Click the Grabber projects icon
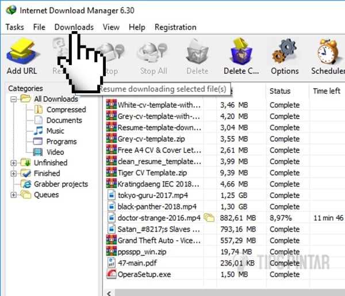This screenshot has width=345, height=296. [25, 184]
